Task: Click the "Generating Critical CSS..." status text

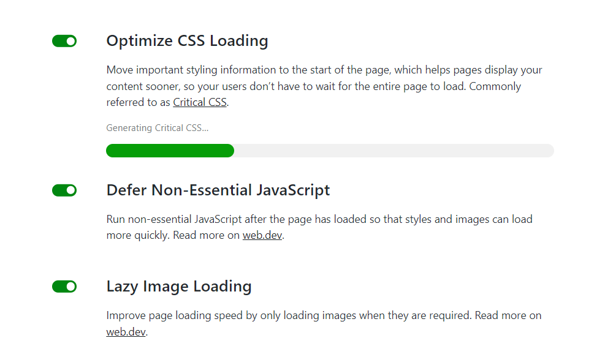Action: pos(157,129)
